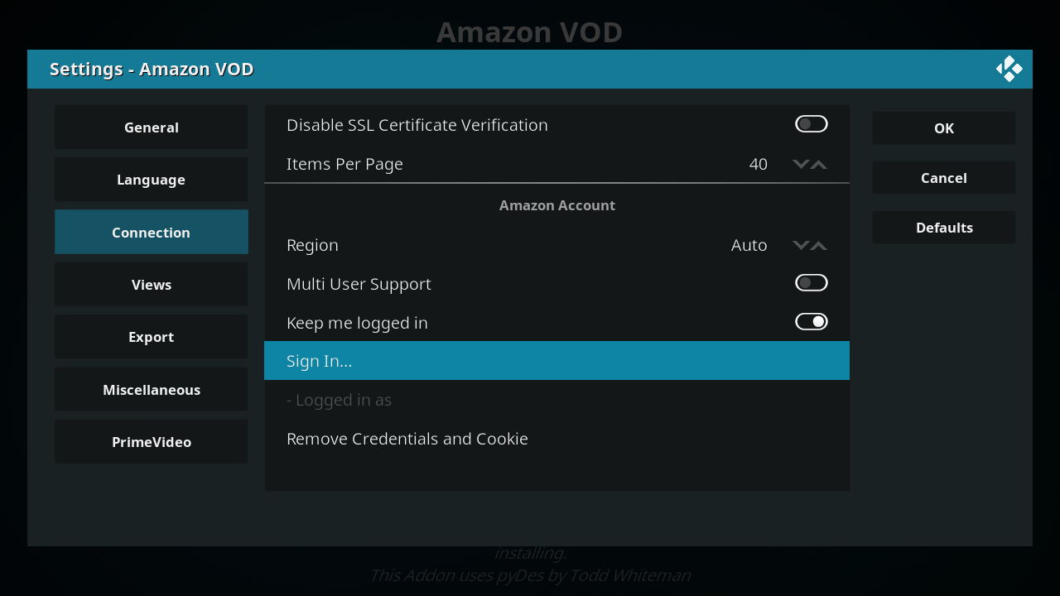Open Miscellaneous settings category
The width and height of the screenshot is (1060, 596).
152,390
